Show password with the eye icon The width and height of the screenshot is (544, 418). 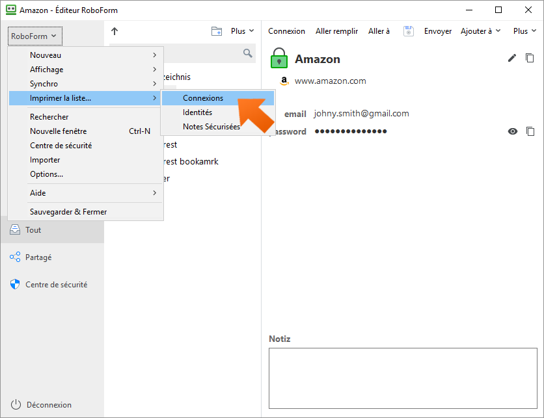(x=512, y=131)
